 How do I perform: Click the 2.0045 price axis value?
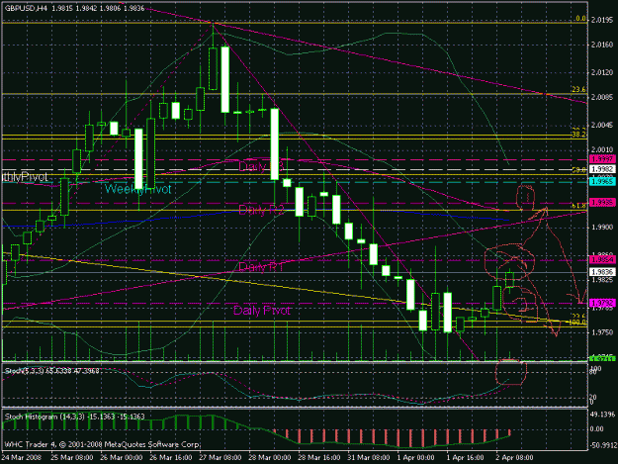coord(602,125)
